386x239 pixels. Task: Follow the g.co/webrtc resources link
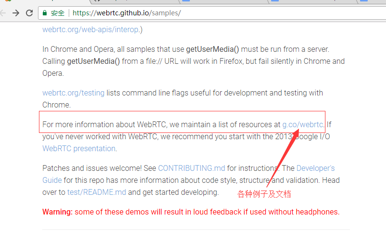pyautogui.click(x=303, y=124)
